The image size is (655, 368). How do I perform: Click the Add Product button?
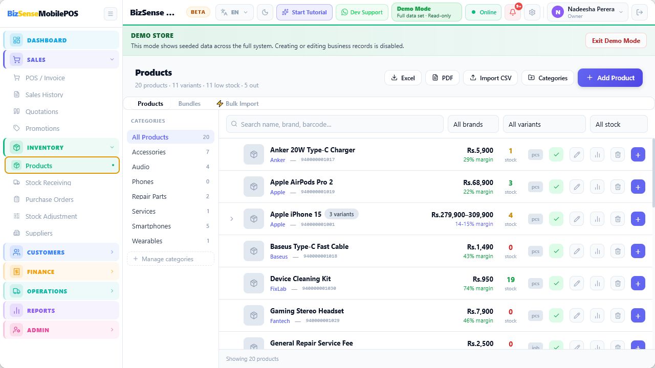(x=610, y=78)
